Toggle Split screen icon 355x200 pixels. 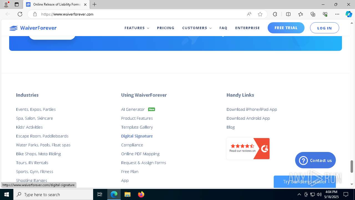288,14
